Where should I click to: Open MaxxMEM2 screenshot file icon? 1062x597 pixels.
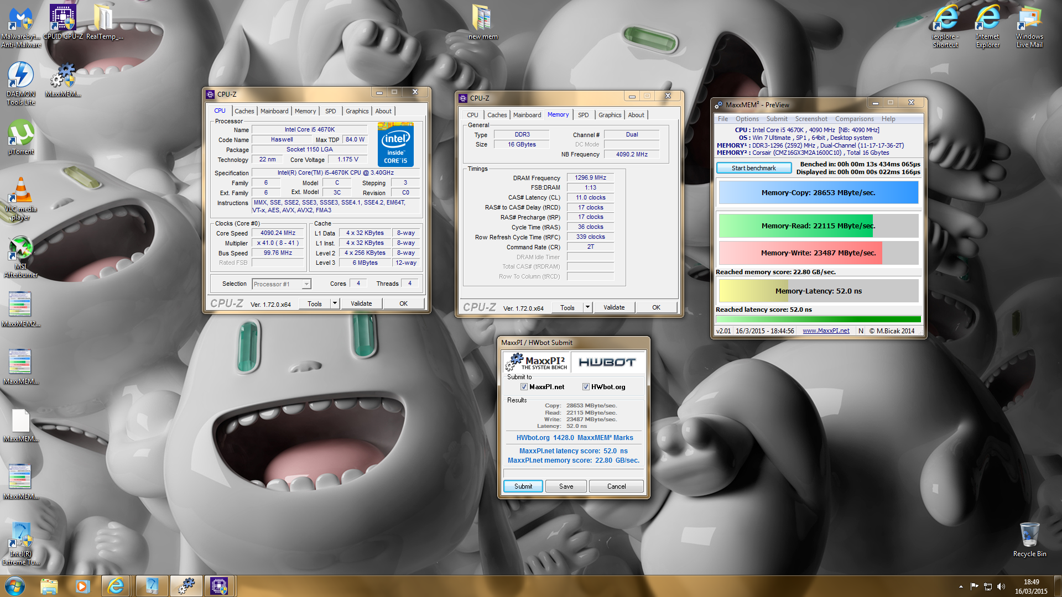tap(21, 308)
